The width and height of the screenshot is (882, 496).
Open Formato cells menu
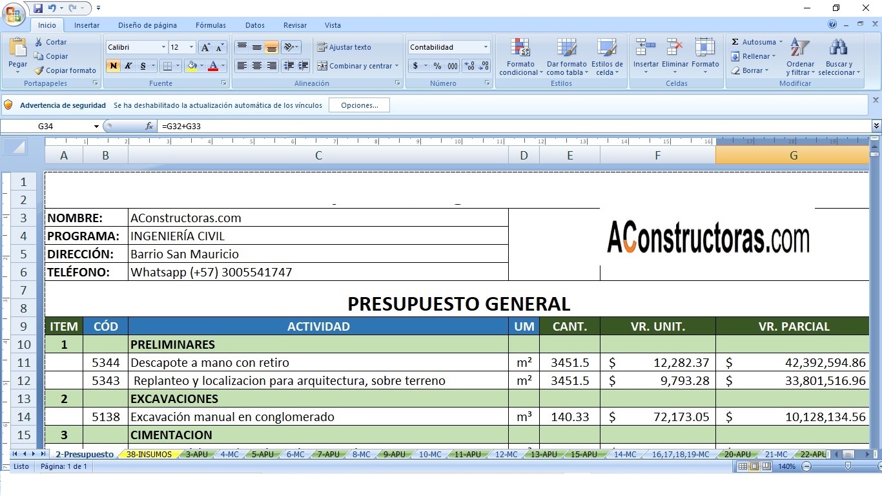point(705,57)
